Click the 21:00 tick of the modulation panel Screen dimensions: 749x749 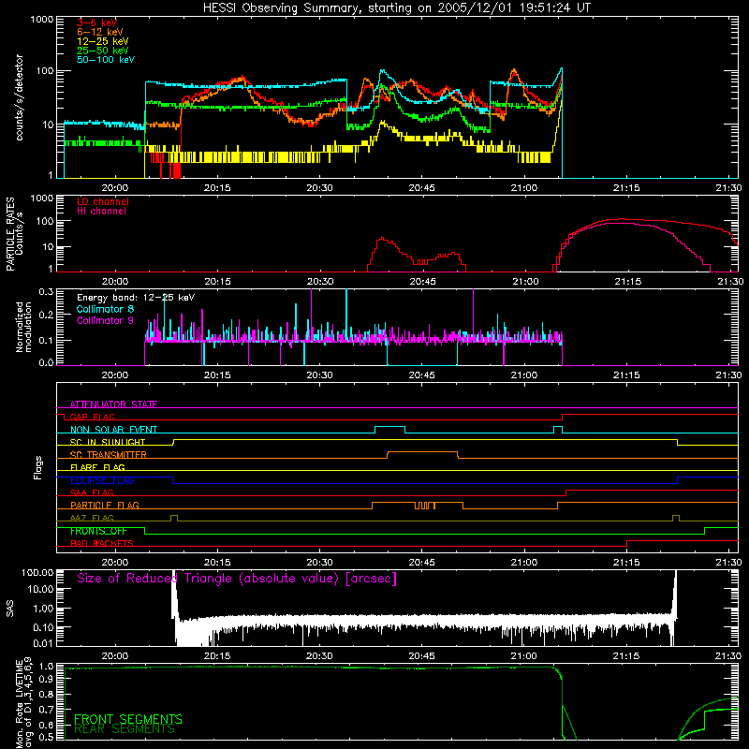click(524, 375)
